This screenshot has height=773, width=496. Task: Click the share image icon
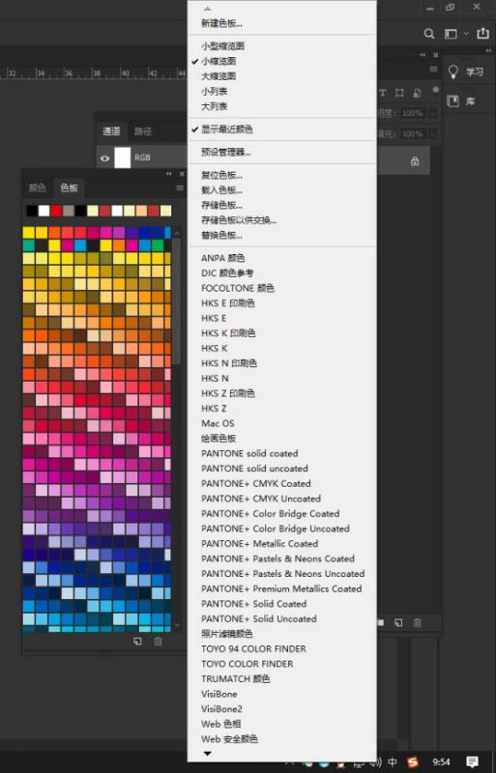[x=482, y=33]
